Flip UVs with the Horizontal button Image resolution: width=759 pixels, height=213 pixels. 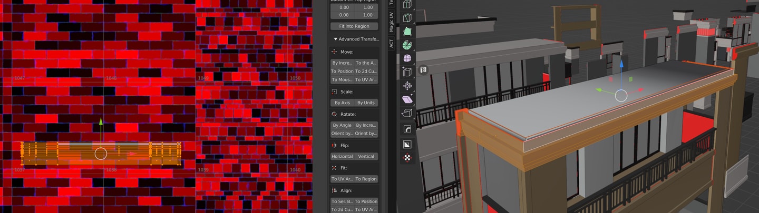point(342,156)
